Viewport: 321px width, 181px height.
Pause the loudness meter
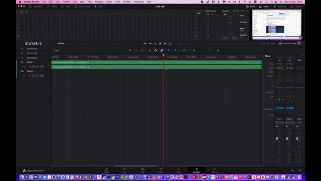click(225, 38)
